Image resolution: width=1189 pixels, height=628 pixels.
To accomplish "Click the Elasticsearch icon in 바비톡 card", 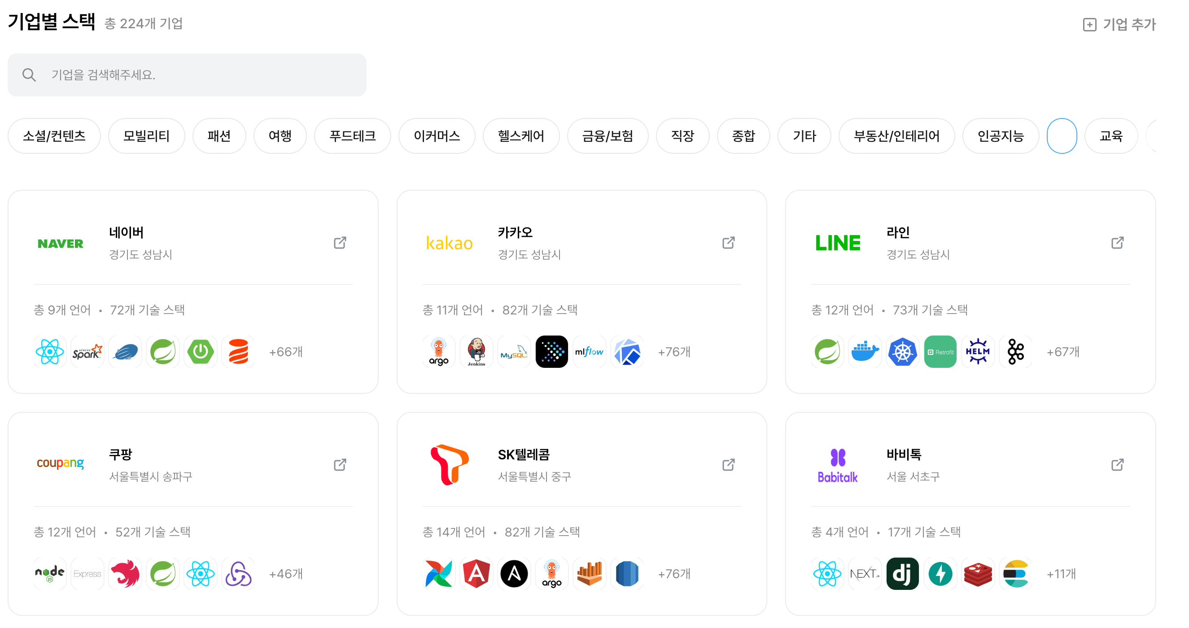I will coord(1015,574).
